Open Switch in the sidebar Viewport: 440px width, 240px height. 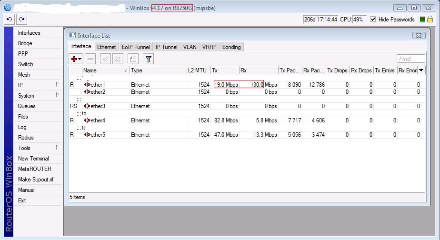click(26, 64)
